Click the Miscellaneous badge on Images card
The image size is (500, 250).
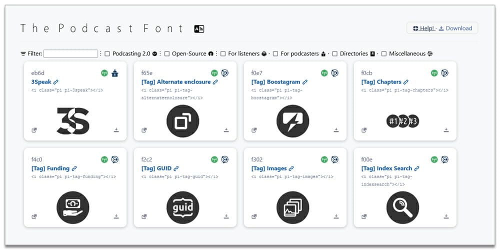point(335,159)
